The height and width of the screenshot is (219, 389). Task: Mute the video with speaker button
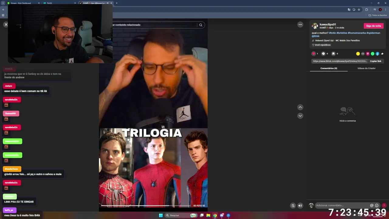tap(300, 206)
